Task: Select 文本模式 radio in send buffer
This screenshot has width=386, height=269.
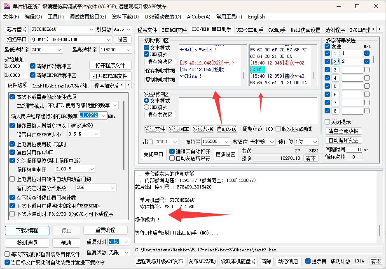Action: click(x=147, y=100)
